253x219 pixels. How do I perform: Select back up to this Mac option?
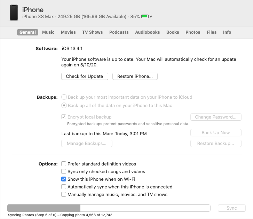coord(64,106)
